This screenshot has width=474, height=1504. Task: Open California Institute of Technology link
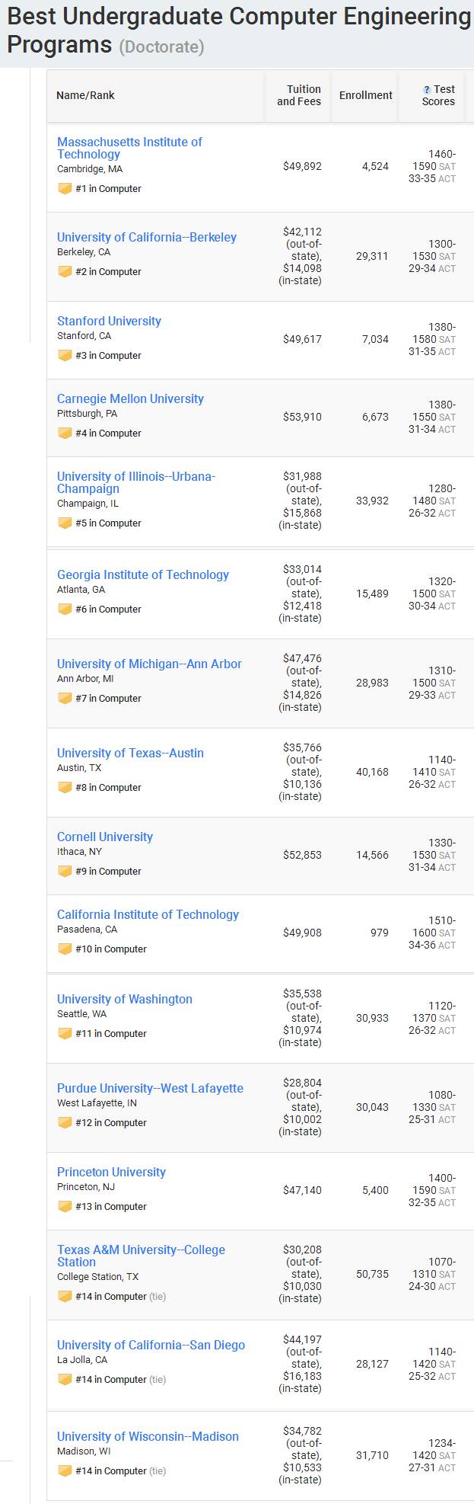(148, 915)
